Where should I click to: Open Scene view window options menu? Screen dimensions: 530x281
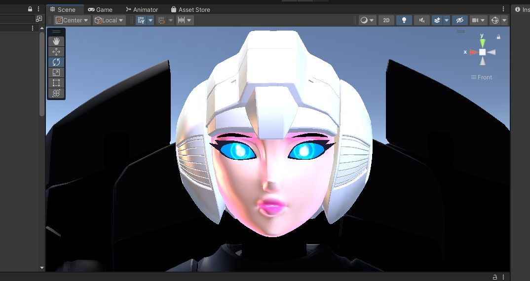click(x=503, y=9)
